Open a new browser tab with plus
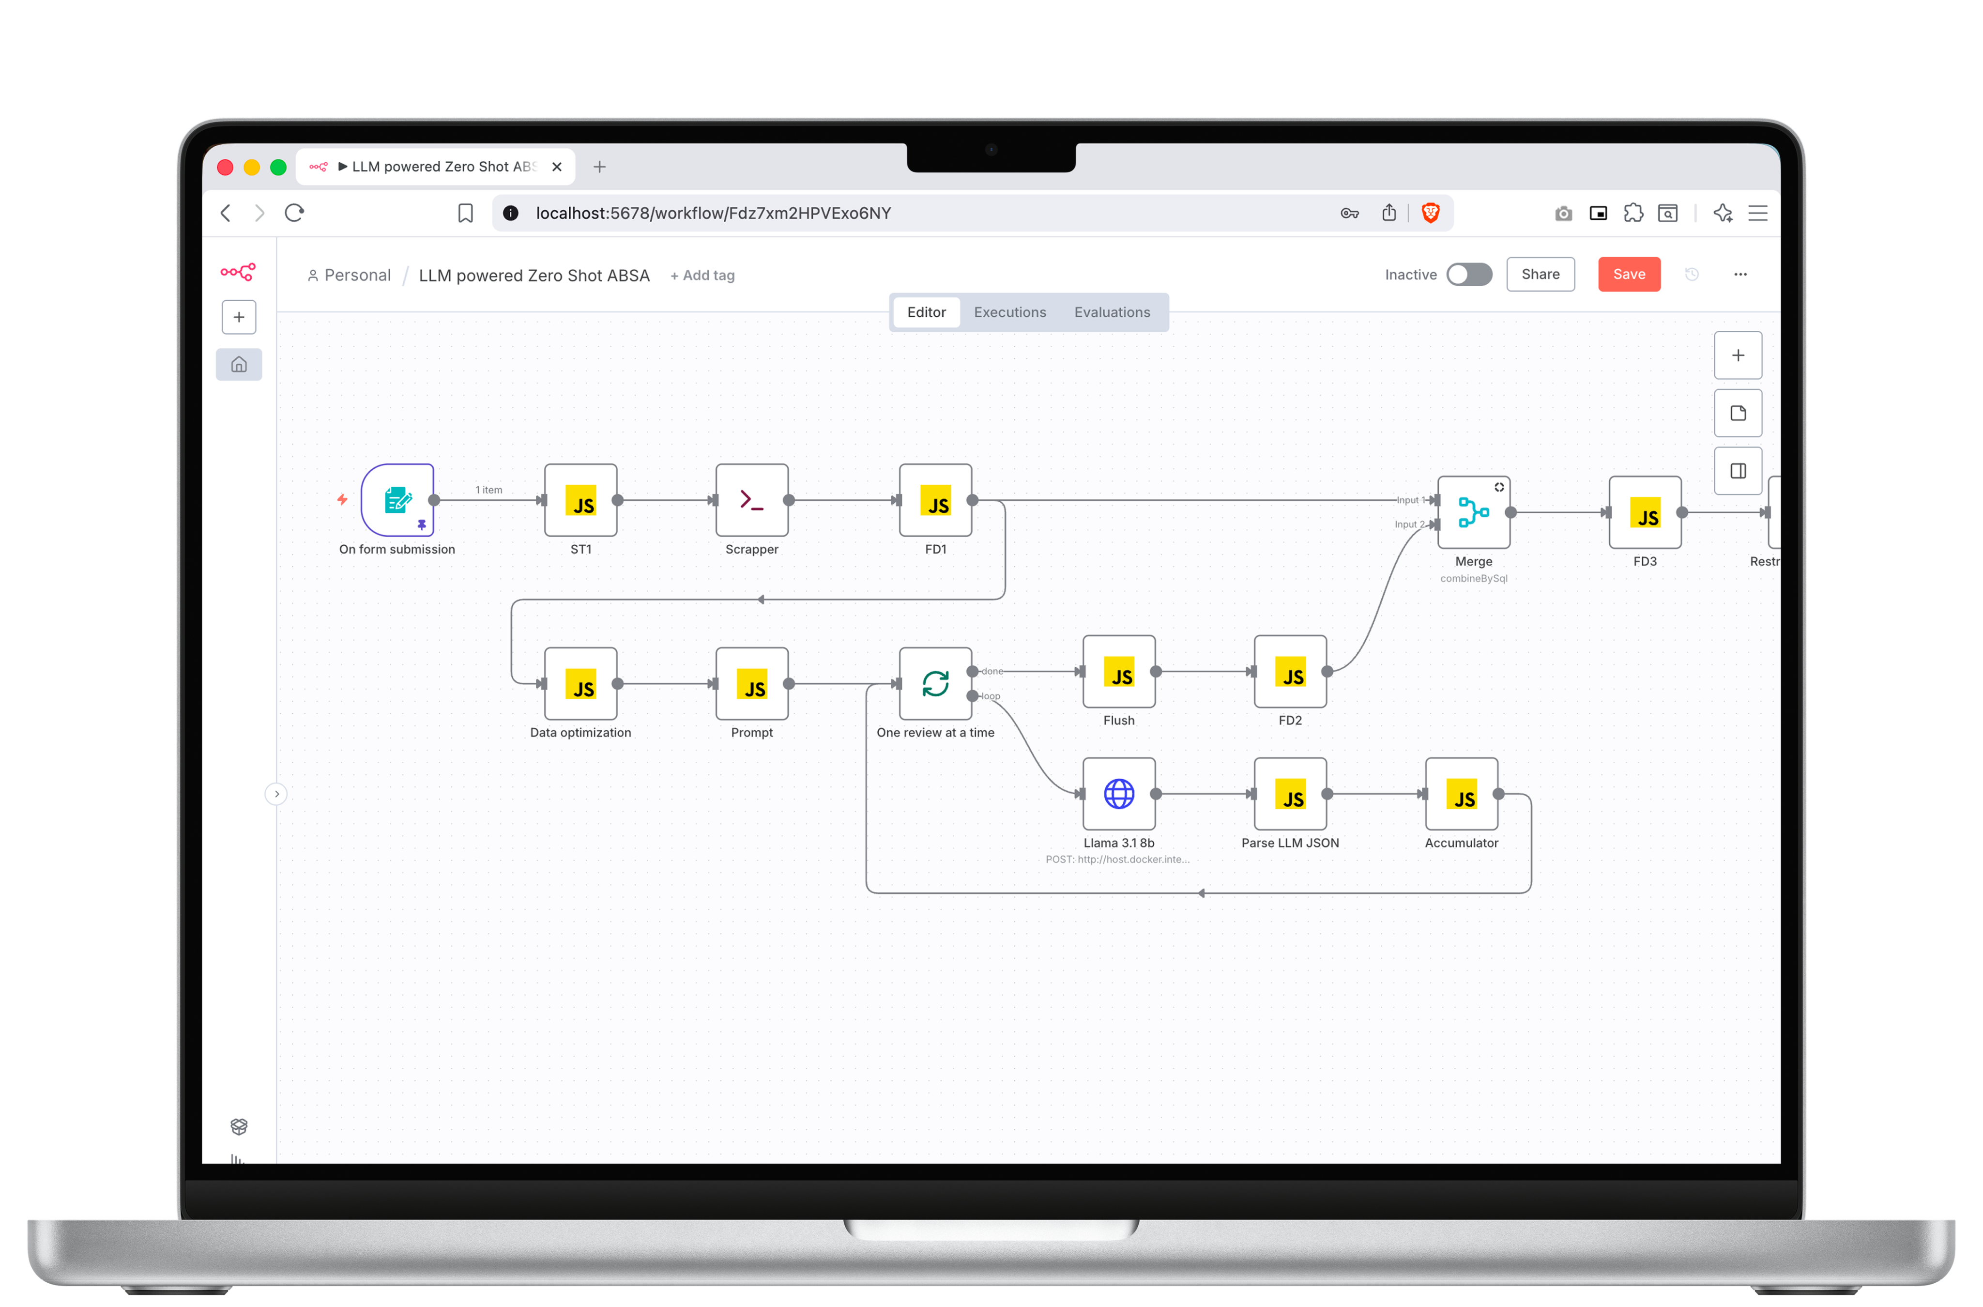 pyautogui.click(x=599, y=167)
